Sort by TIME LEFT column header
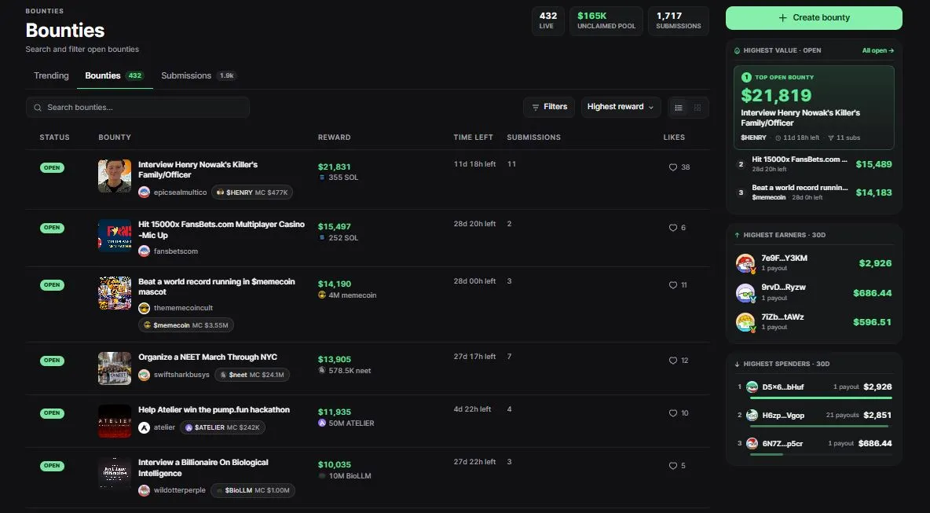Screen dimensions: 930x513 [x=474, y=137]
